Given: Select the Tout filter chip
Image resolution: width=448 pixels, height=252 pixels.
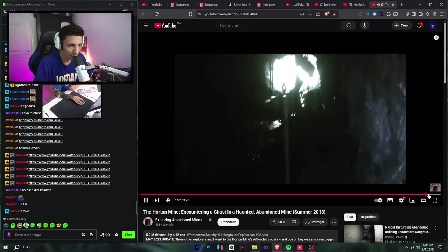Looking at the screenshot, I should 350,217.
